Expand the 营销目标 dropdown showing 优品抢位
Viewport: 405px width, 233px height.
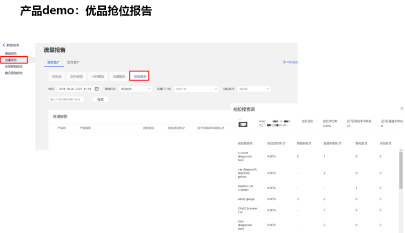point(135,89)
